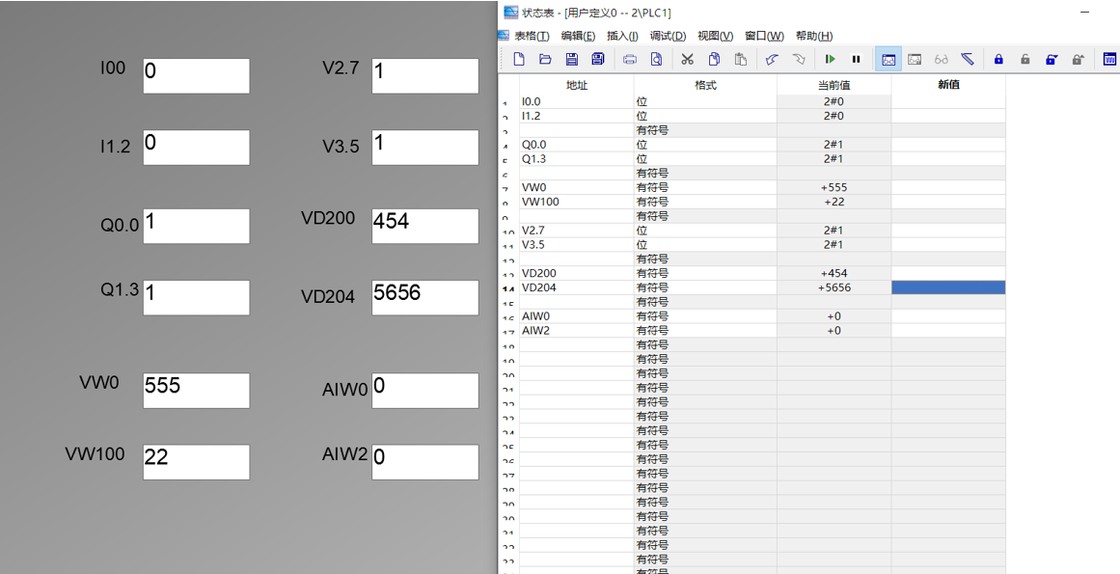Click the Paste clipboard icon
Image resolution: width=1120 pixels, height=574 pixels.
741,59
